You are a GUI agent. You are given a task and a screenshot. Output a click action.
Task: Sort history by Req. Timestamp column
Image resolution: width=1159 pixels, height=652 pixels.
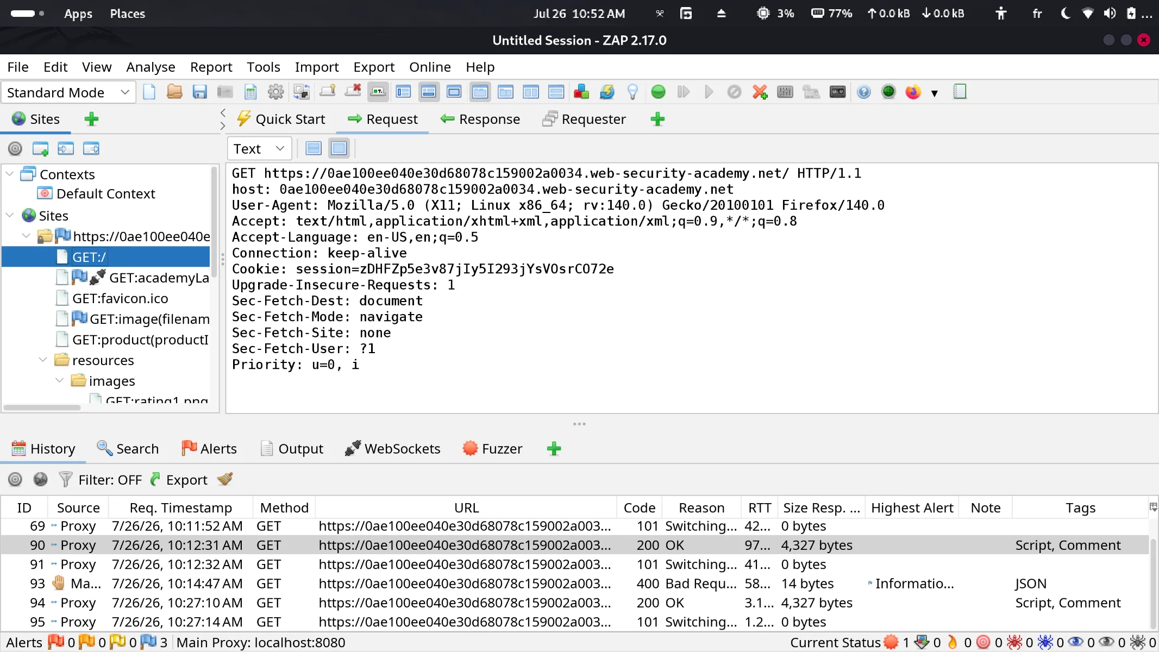180,507
